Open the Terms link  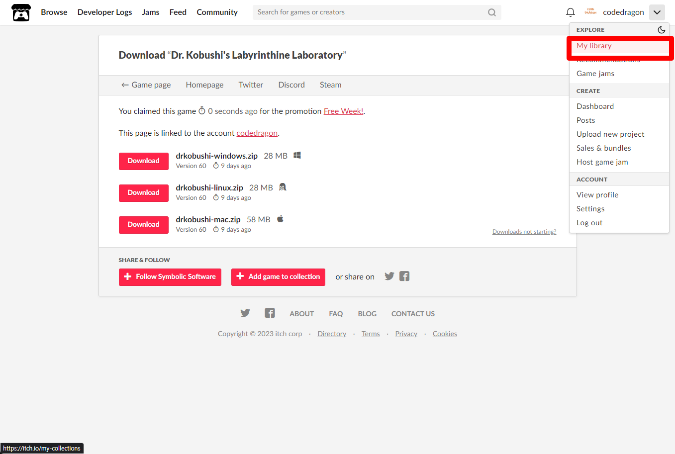[371, 334]
